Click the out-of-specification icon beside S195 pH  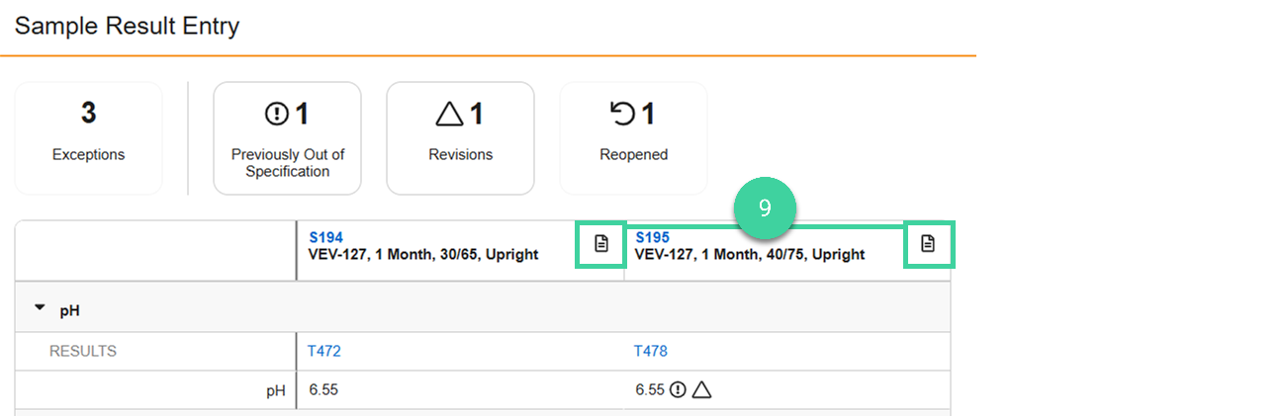coord(678,390)
